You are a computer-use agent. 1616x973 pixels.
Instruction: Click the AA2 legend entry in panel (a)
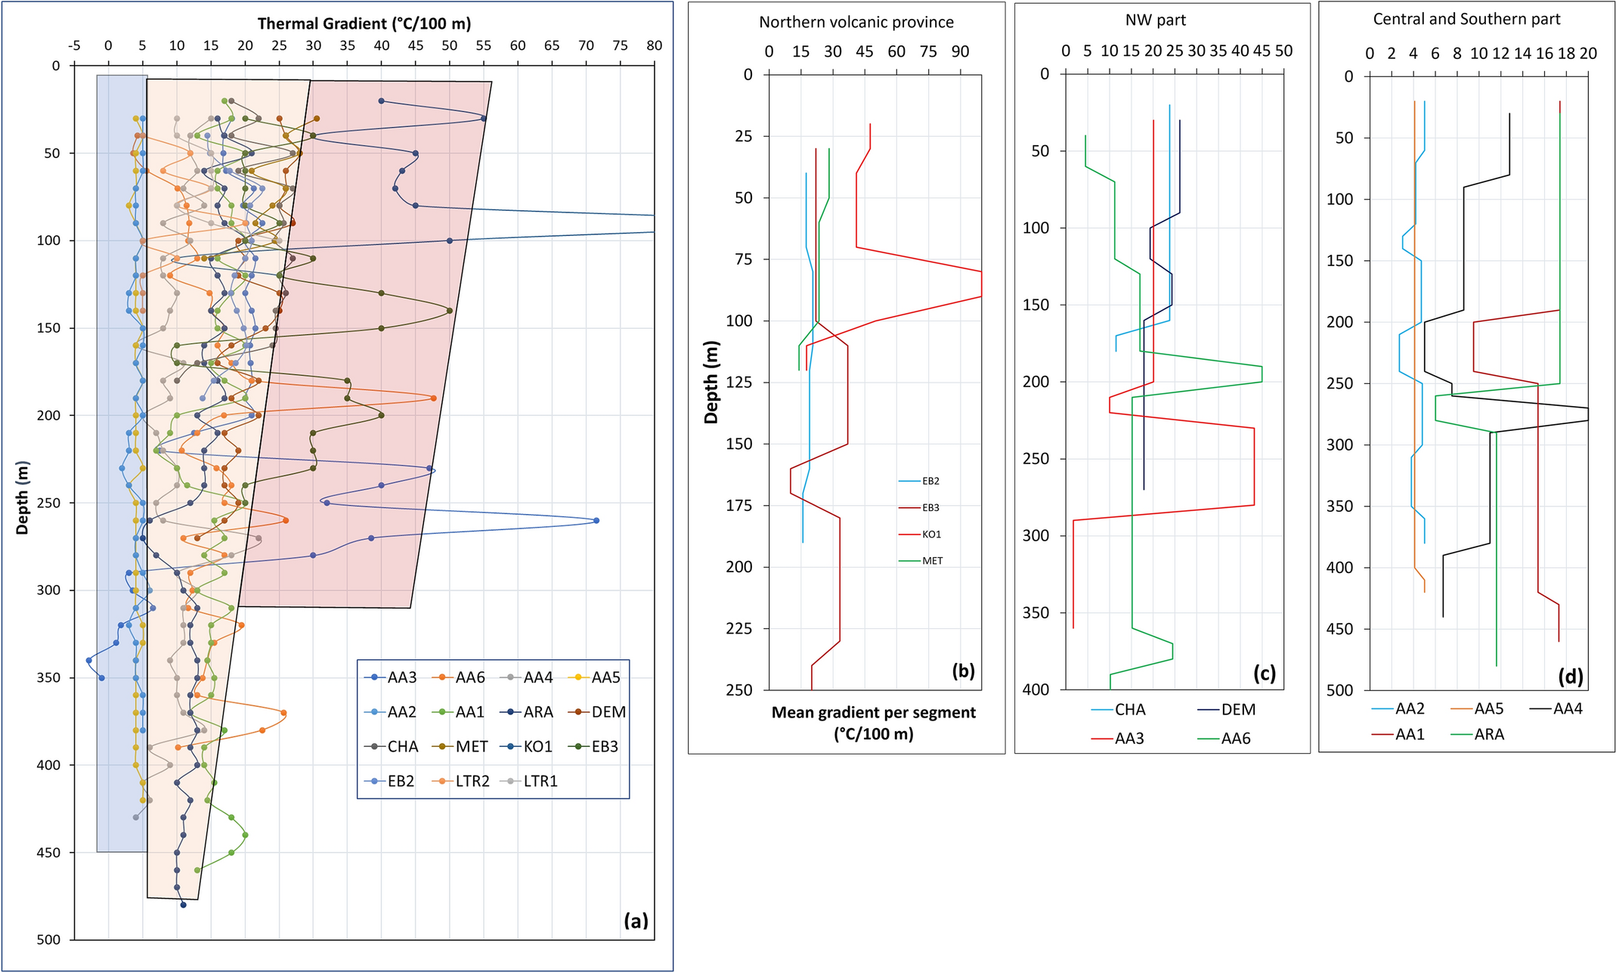pos(390,712)
